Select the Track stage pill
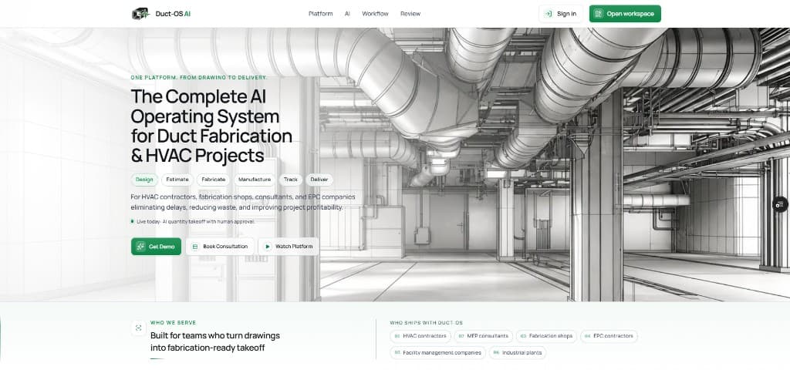 click(x=291, y=180)
